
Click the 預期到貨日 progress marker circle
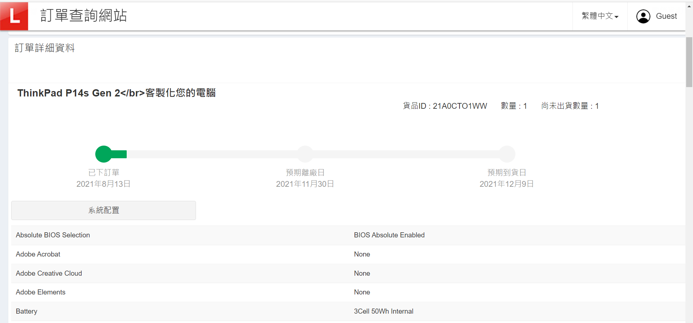click(507, 154)
